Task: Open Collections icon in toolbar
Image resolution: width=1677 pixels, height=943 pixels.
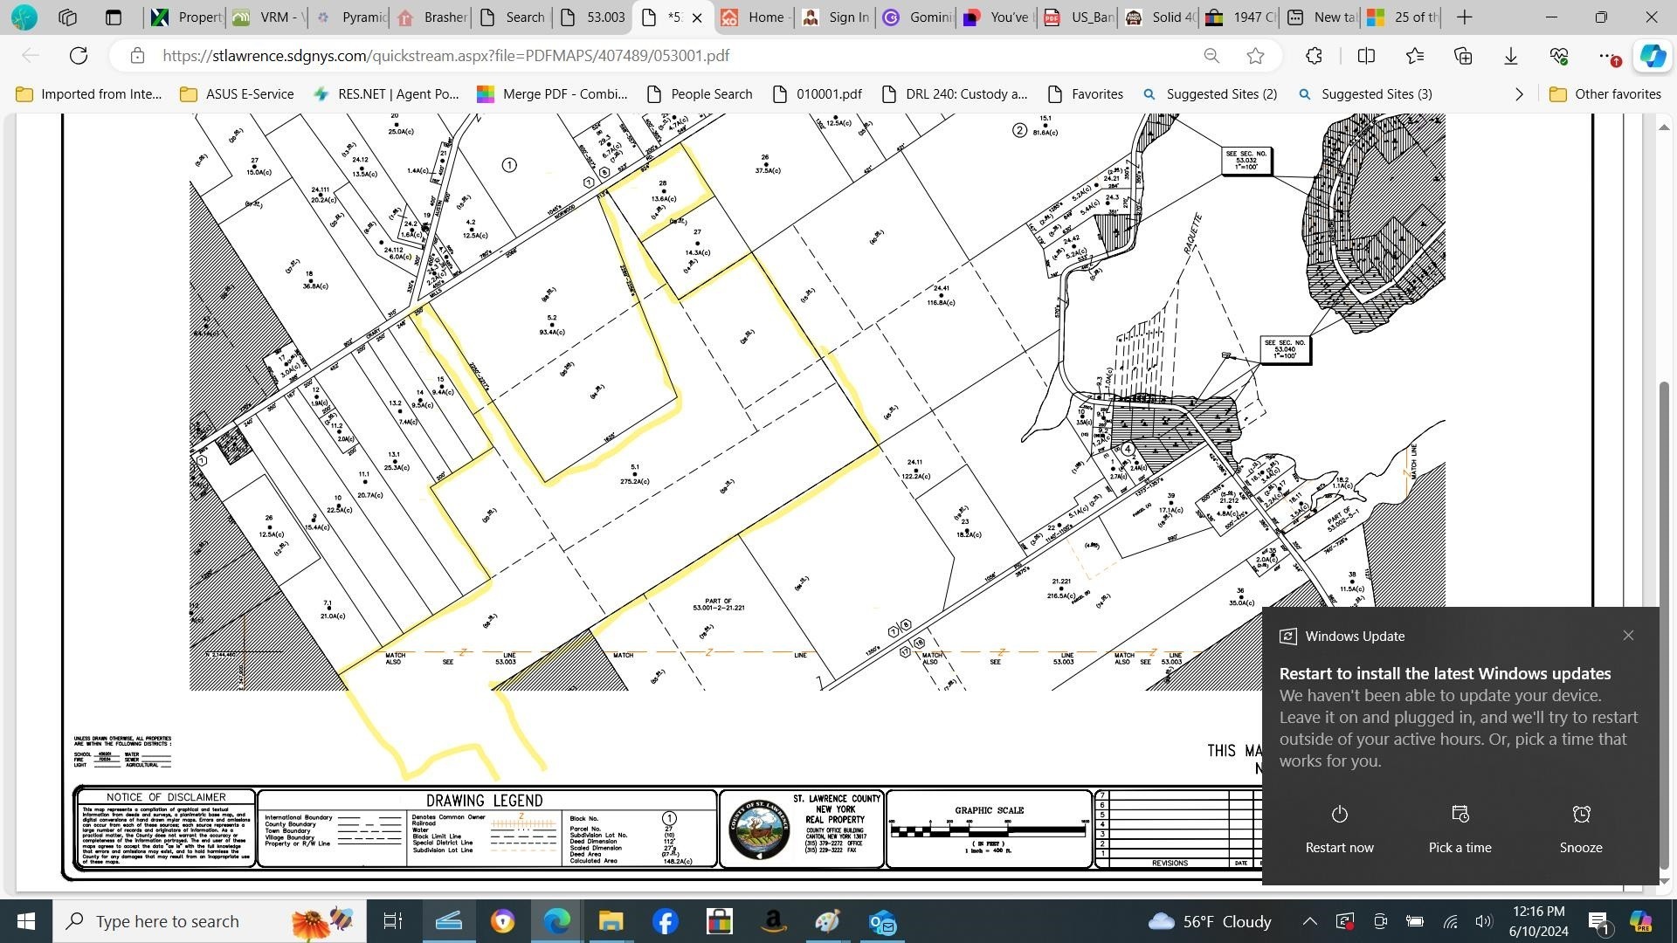Action: (1463, 56)
